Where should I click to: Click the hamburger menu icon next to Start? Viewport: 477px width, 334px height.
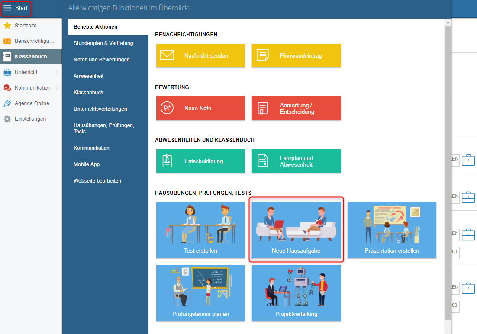point(7,8)
